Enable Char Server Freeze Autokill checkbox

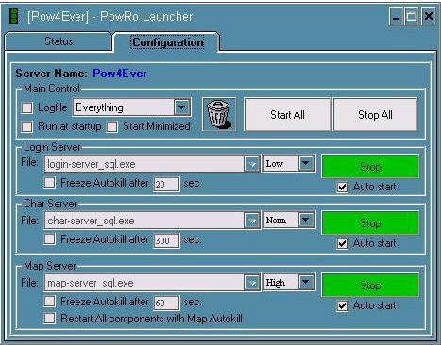pos(49,239)
